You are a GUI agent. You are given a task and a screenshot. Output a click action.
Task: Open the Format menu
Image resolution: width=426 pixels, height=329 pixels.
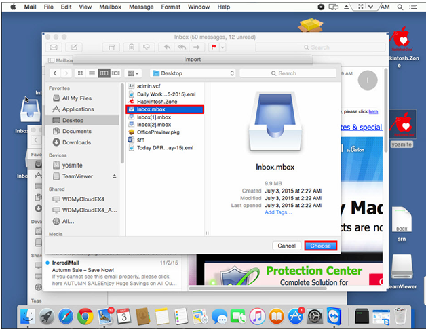(170, 7)
